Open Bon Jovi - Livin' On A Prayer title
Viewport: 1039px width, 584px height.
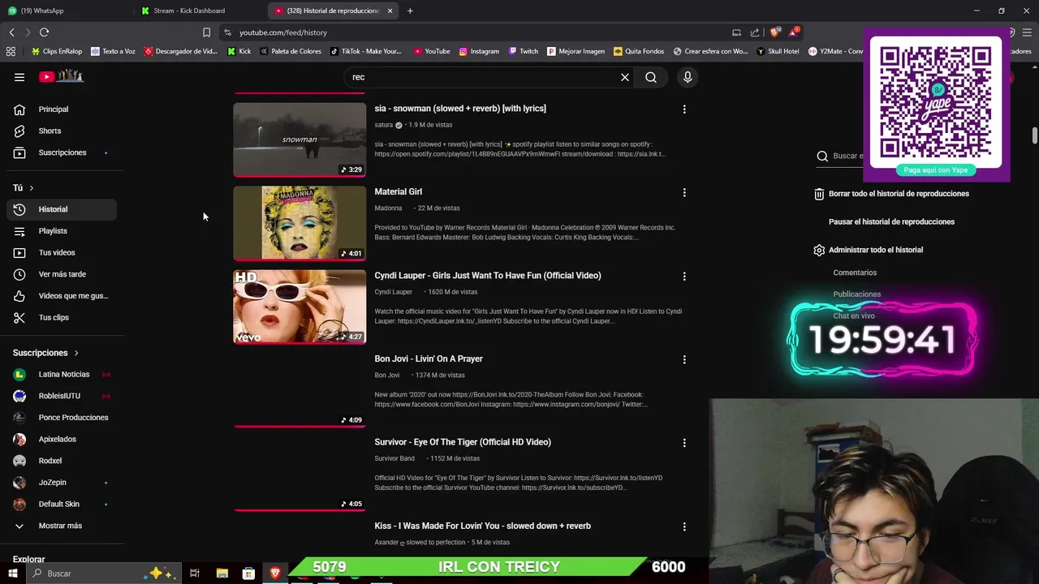tap(429, 359)
